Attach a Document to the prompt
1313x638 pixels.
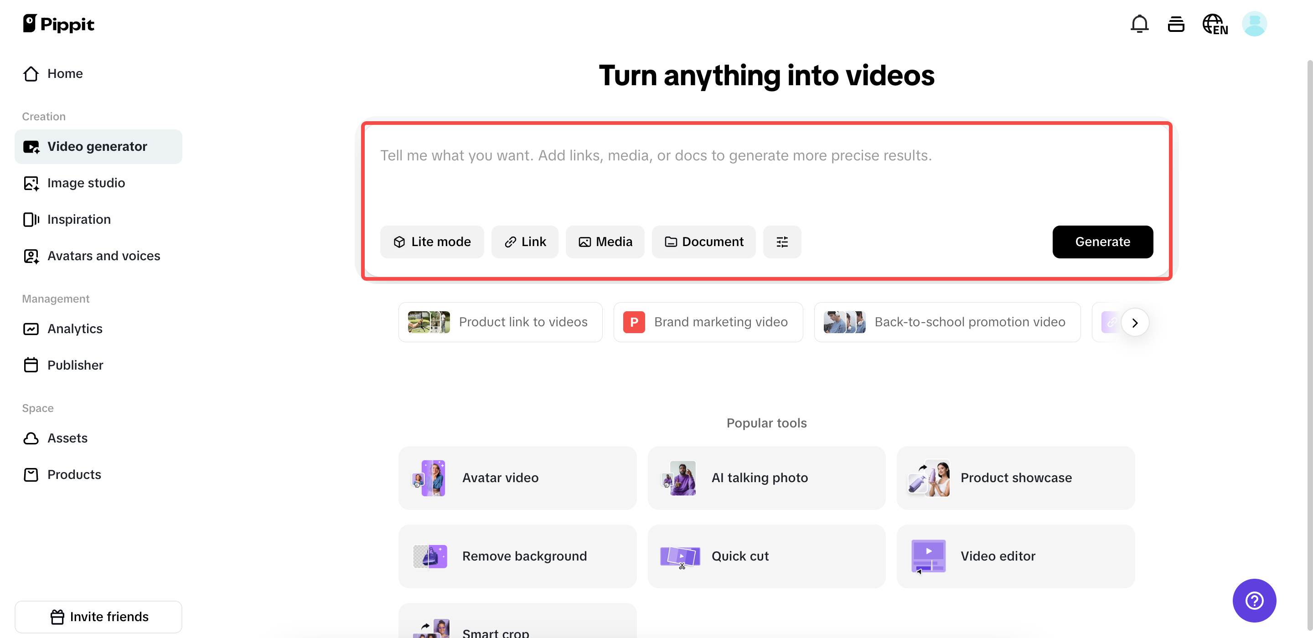tap(703, 242)
